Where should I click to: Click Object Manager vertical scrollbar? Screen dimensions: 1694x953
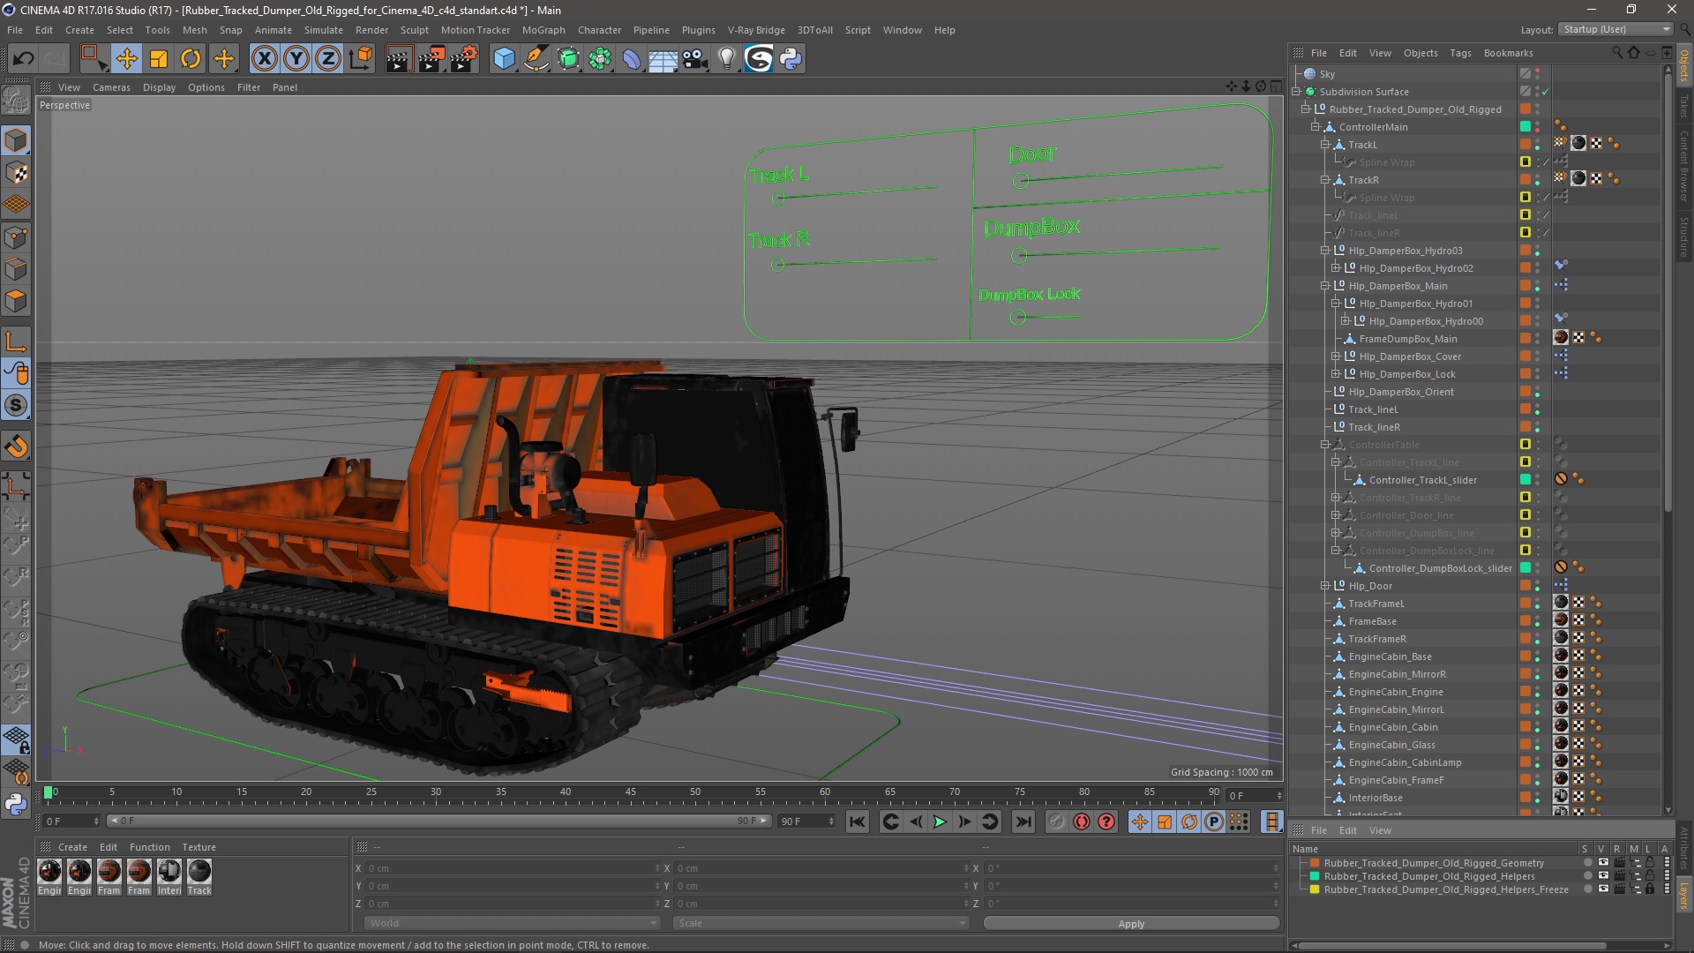[1667, 291]
